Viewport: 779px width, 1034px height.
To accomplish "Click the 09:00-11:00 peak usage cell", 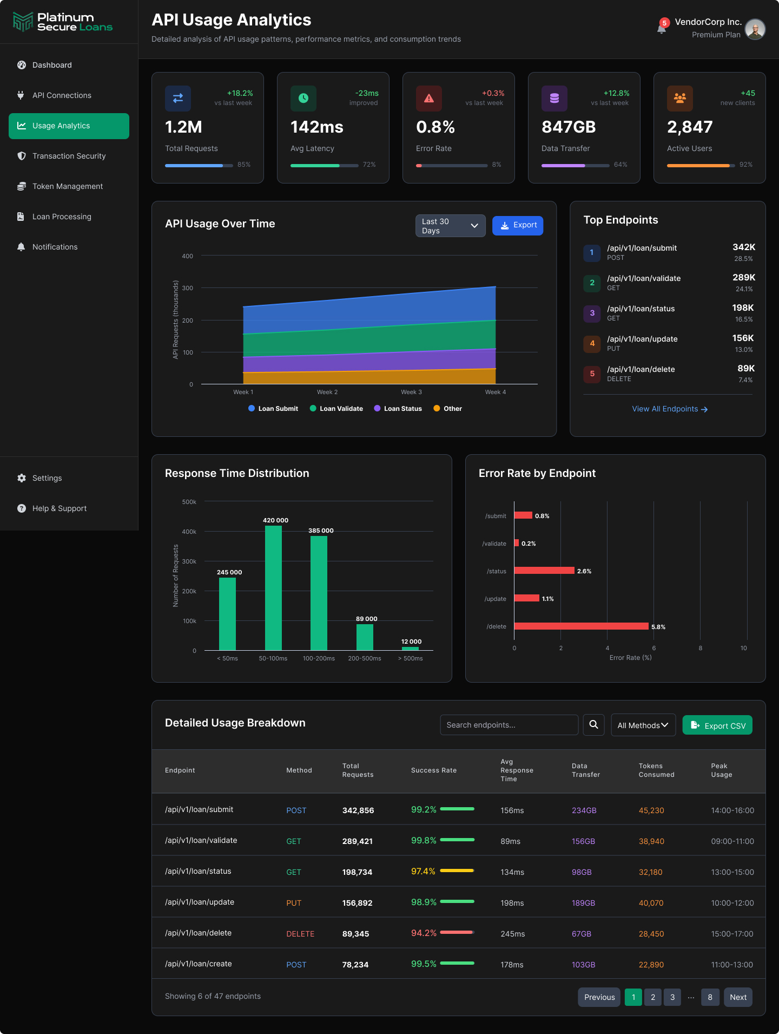I will (x=732, y=841).
